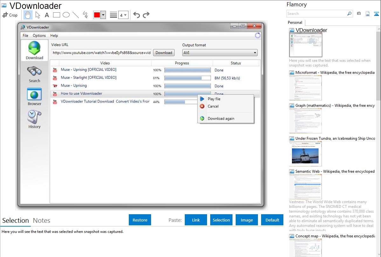Choose the freehand squiggle drawing tool
The image size is (381, 257).
85,15
